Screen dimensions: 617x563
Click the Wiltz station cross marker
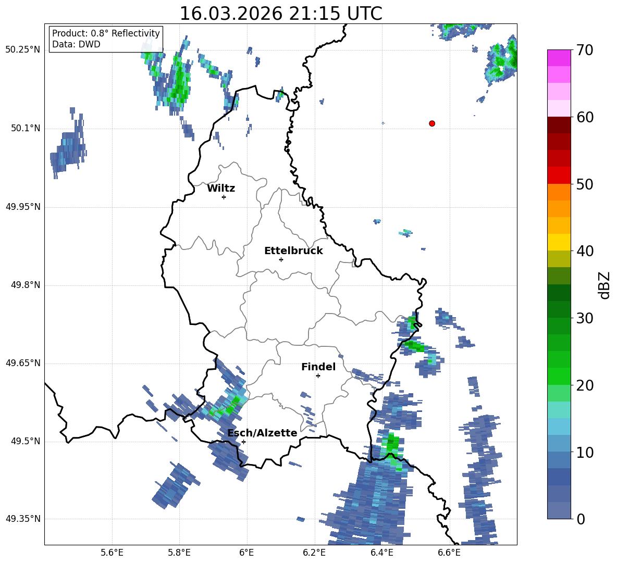[x=224, y=197]
